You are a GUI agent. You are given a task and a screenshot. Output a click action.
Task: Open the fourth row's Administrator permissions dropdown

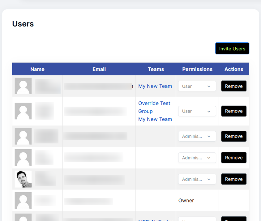point(197,158)
